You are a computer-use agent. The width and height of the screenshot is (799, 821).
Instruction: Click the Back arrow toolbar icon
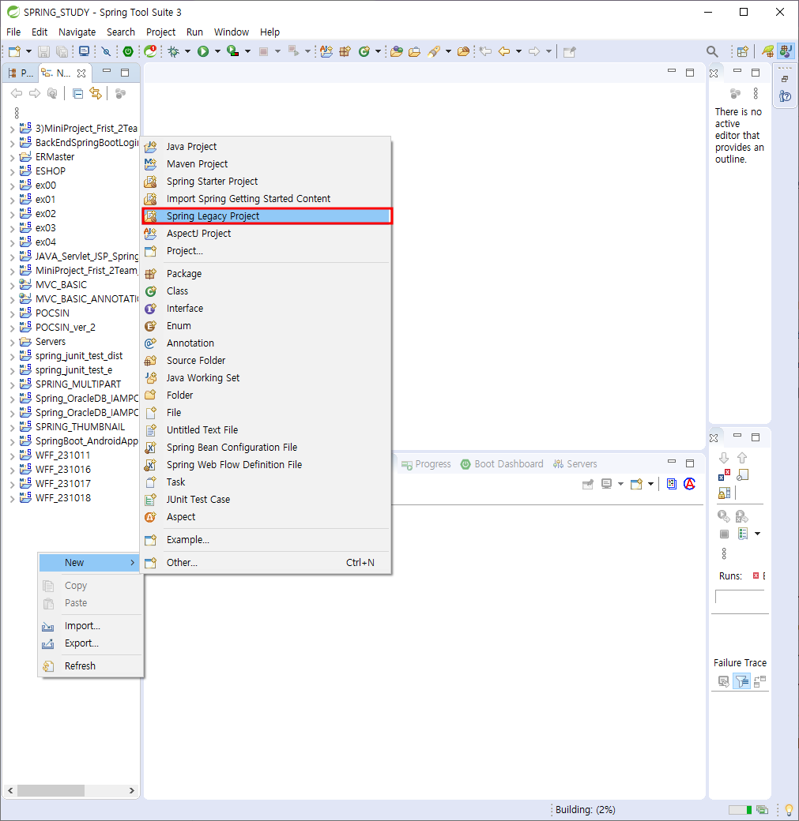point(504,51)
